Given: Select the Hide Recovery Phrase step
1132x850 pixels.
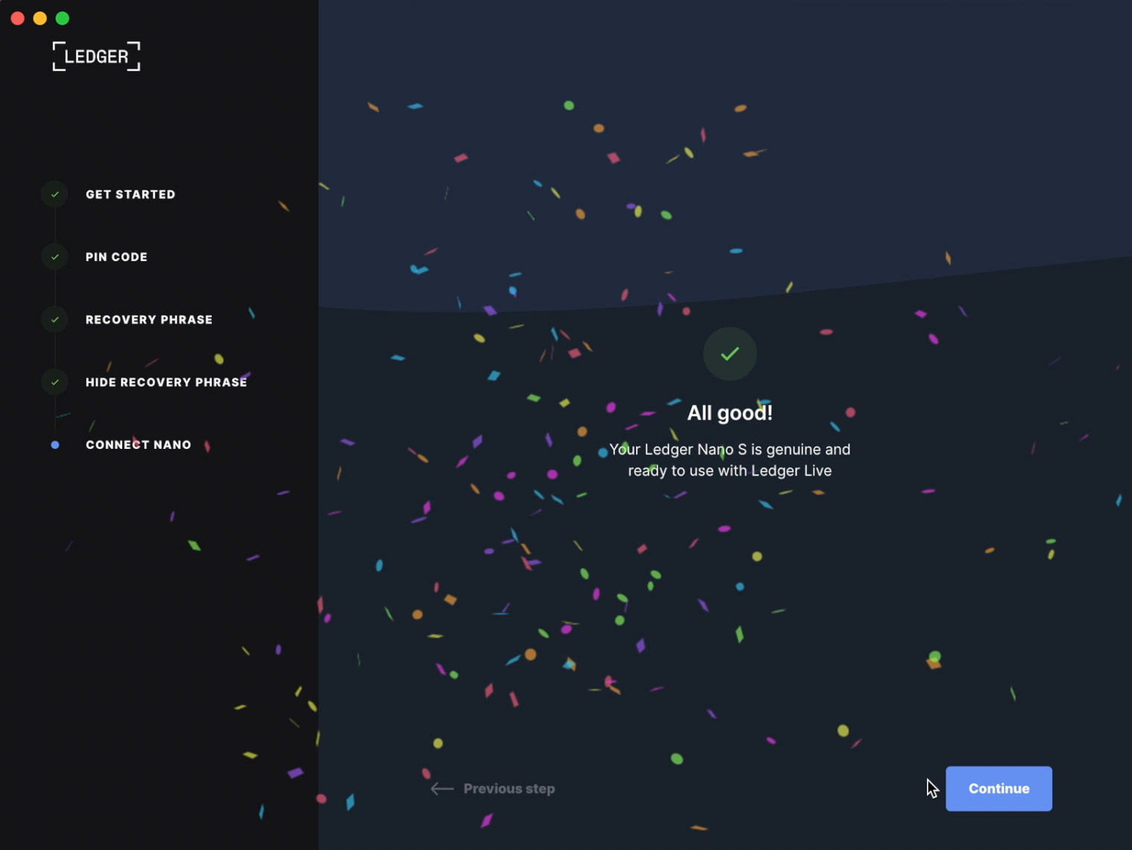Looking at the screenshot, I should (166, 382).
